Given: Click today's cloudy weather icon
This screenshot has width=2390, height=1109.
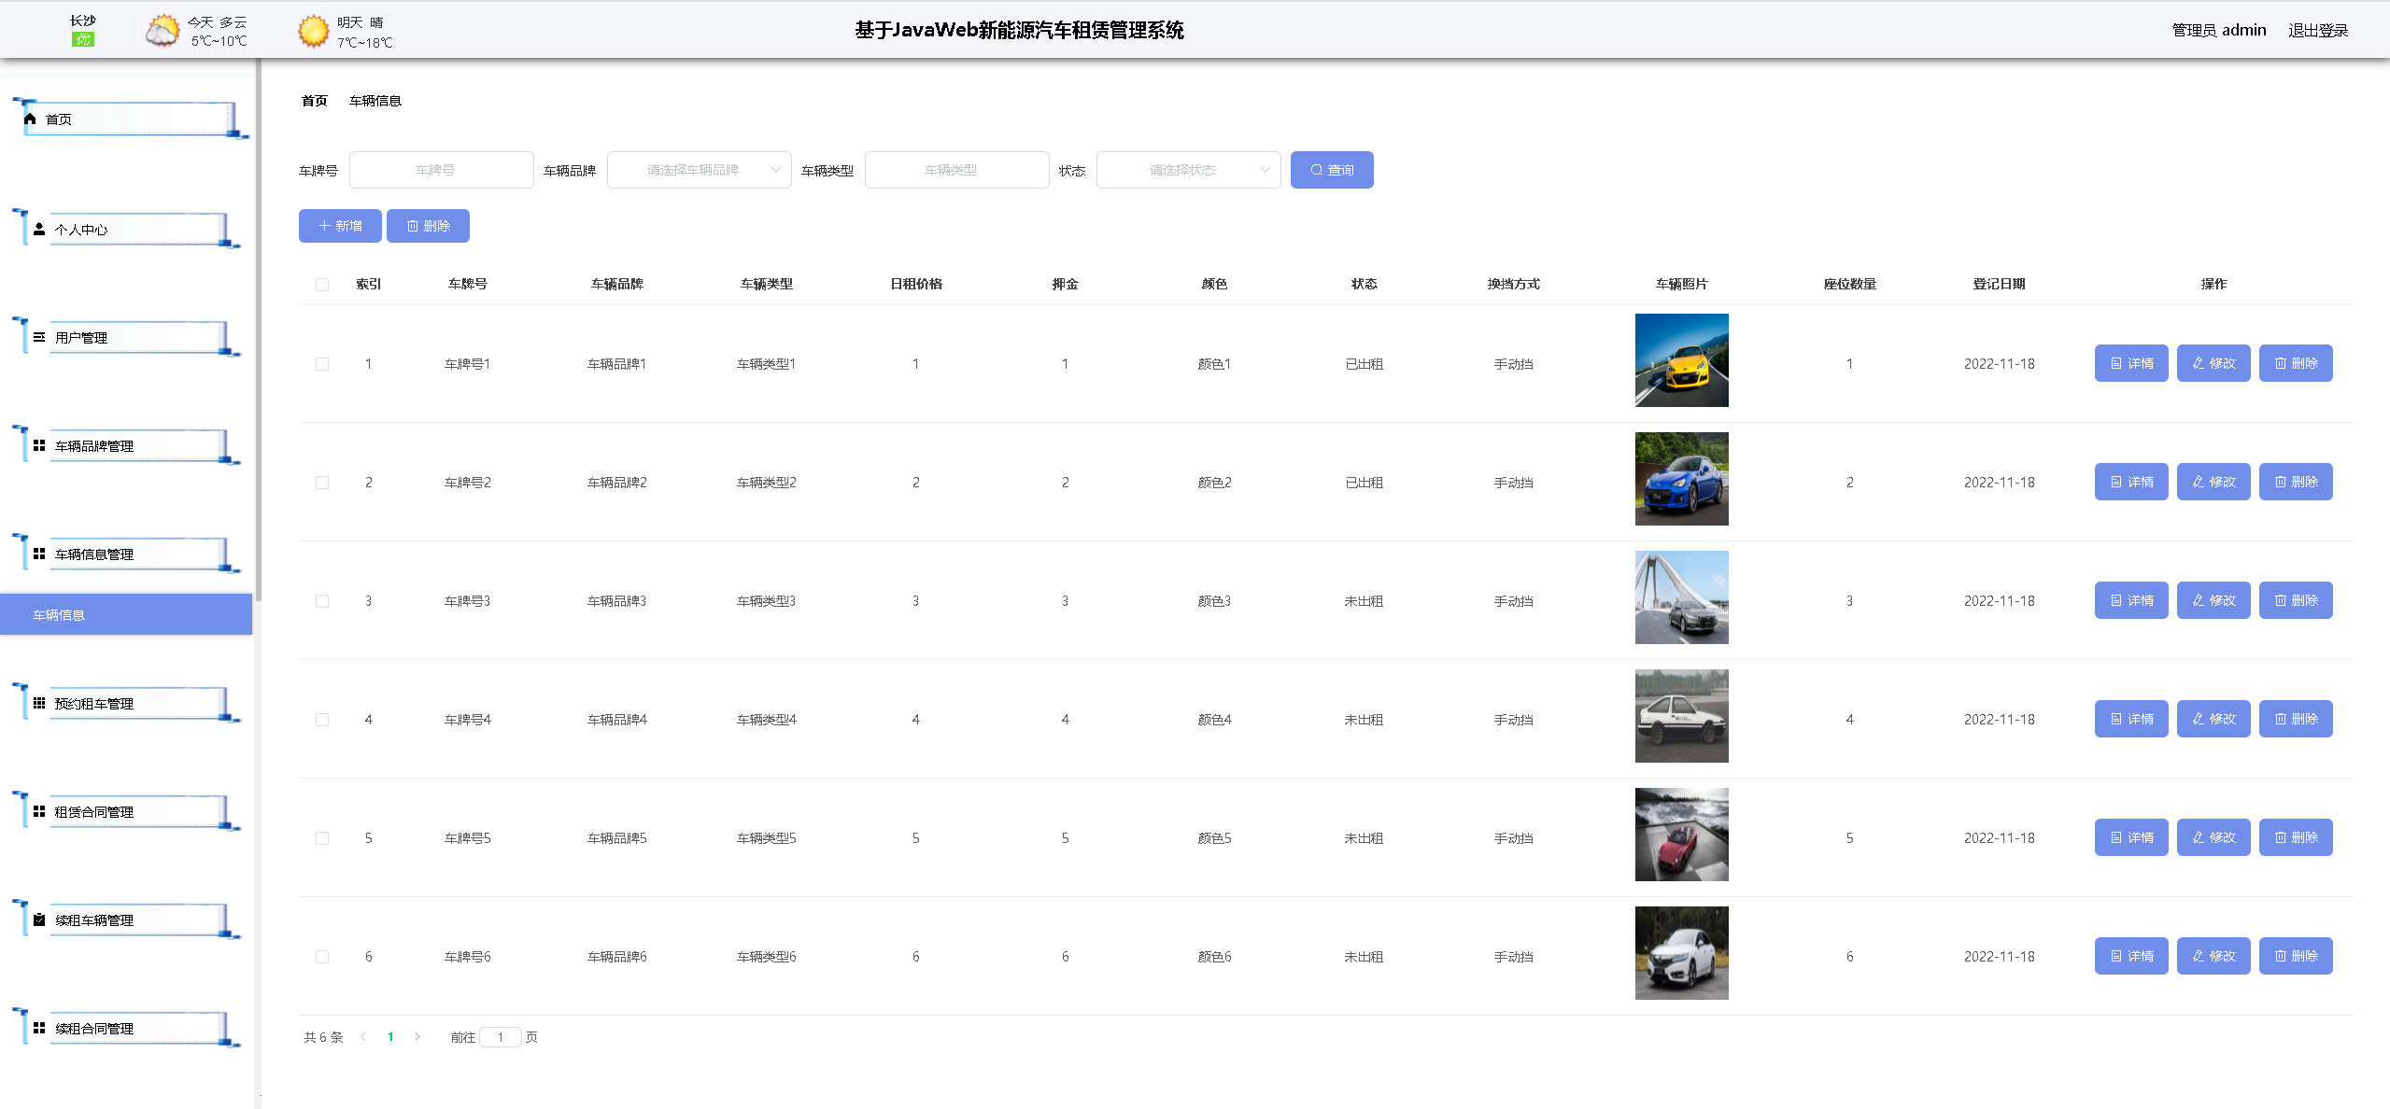Looking at the screenshot, I should click(162, 31).
